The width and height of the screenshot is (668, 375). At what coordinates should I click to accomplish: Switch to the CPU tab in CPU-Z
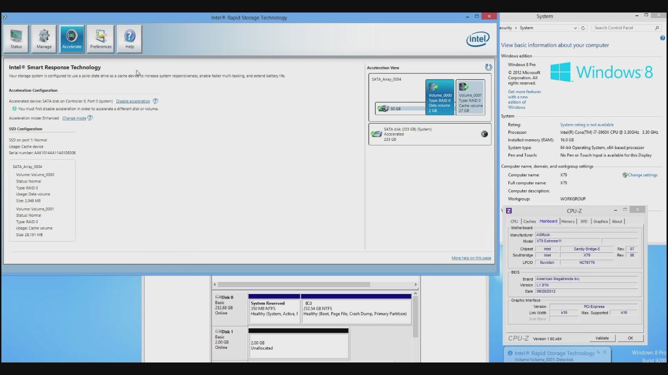coord(514,221)
